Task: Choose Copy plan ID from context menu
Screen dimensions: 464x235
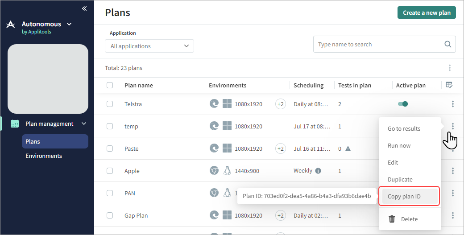Action: click(x=404, y=196)
